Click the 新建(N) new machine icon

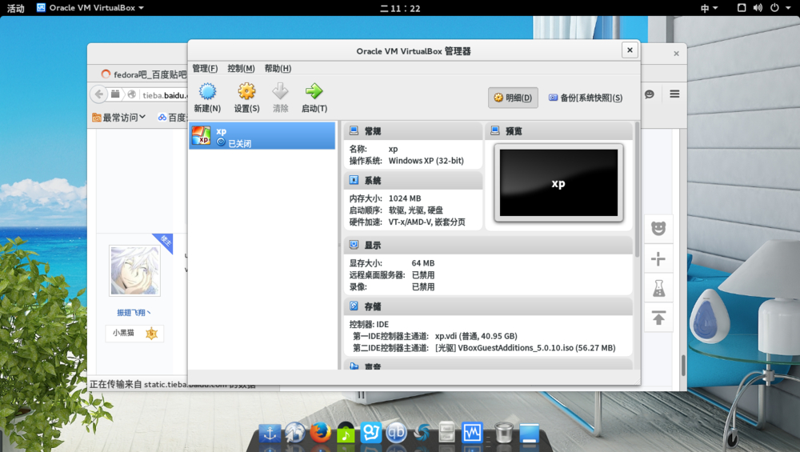[x=207, y=97]
